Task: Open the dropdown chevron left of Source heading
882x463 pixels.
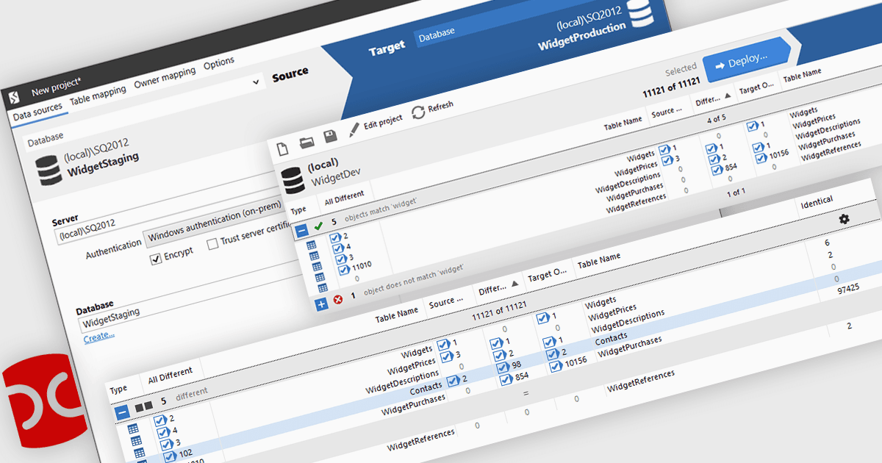Action: pos(256,82)
